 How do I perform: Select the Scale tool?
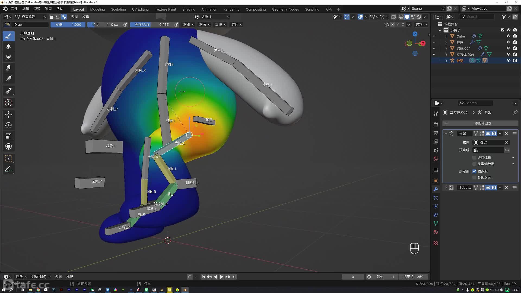pos(8,136)
